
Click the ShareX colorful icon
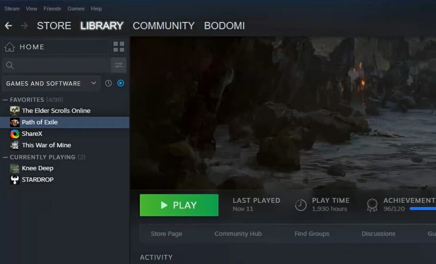(x=15, y=134)
